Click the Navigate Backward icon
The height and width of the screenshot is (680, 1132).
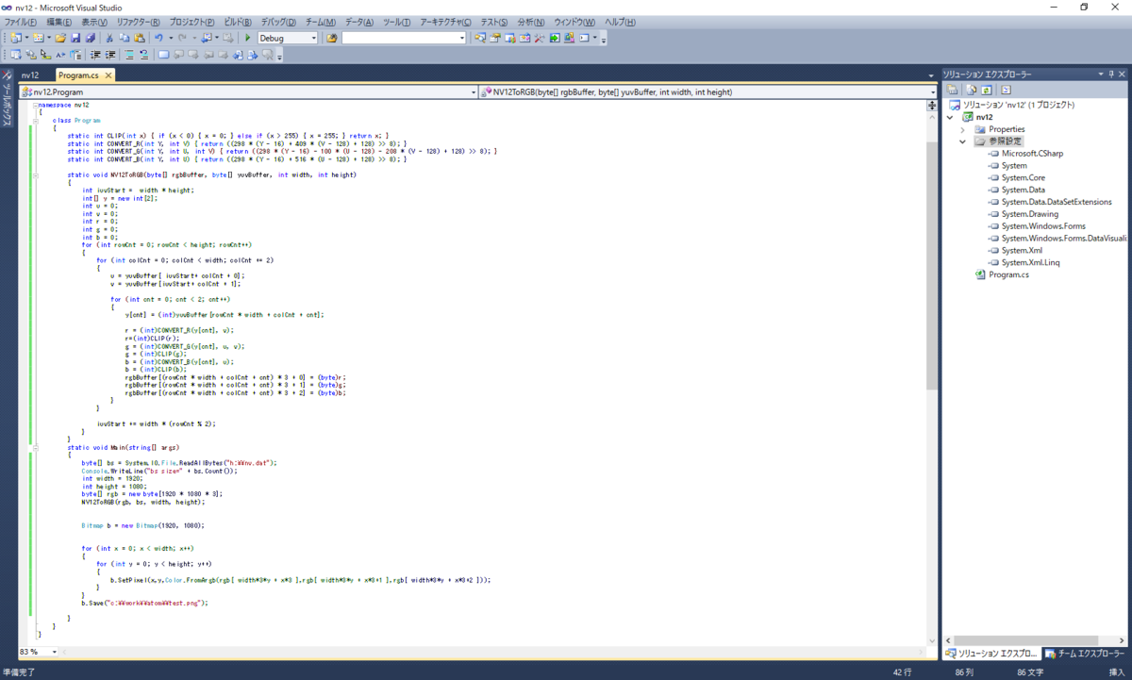[207, 38]
